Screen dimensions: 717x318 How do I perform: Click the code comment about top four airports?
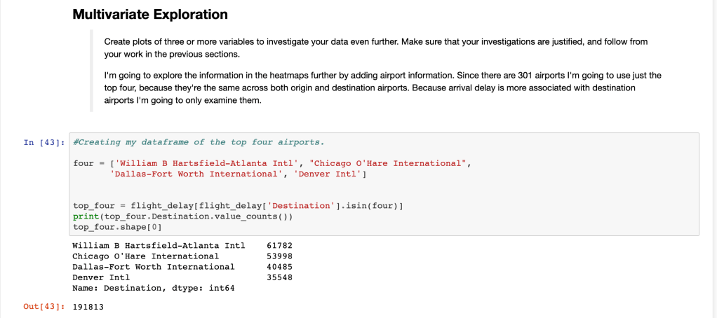(199, 142)
